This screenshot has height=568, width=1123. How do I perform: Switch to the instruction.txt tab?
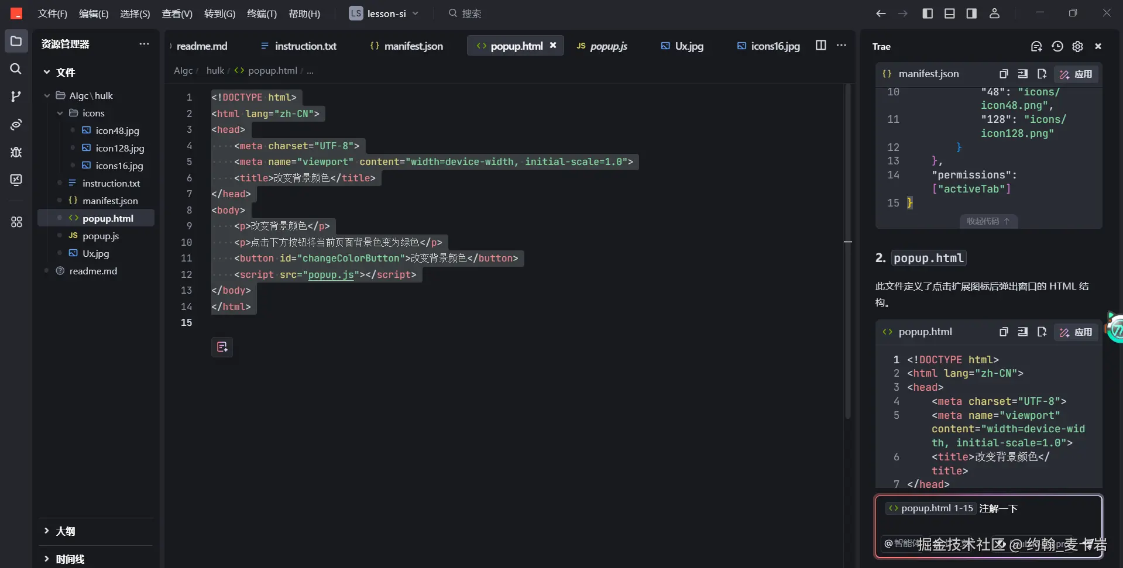(x=298, y=46)
